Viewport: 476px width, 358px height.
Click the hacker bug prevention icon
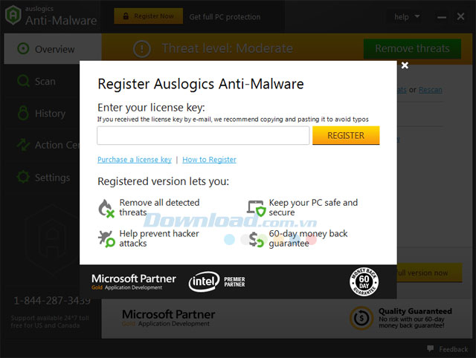(x=106, y=238)
